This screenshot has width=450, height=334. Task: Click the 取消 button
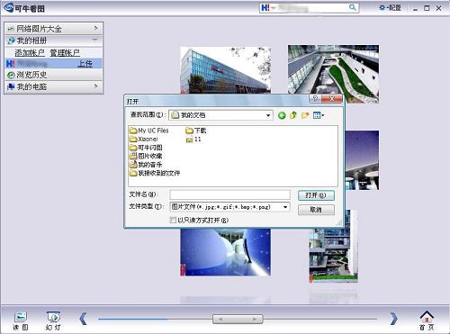pyautogui.click(x=316, y=210)
